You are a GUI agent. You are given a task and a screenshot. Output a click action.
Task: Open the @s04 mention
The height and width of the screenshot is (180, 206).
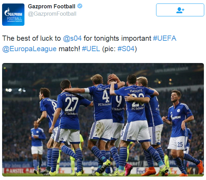pyautogui.click(x=72, y=38)
